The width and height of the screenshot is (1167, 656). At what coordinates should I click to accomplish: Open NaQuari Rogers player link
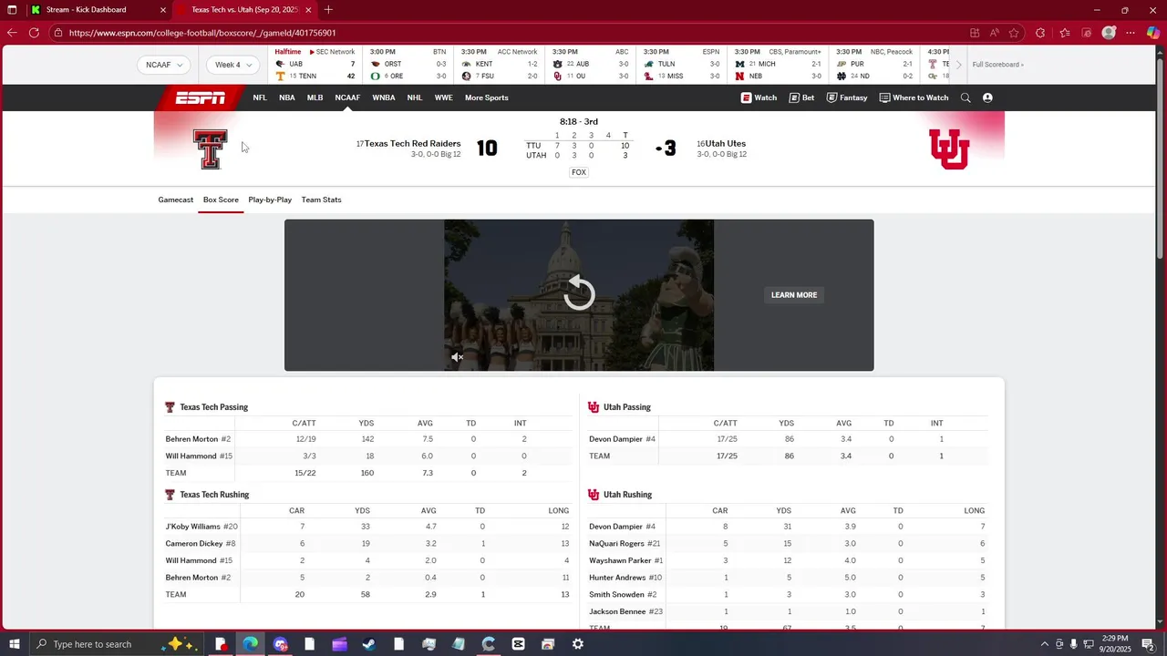click(616, 544)
